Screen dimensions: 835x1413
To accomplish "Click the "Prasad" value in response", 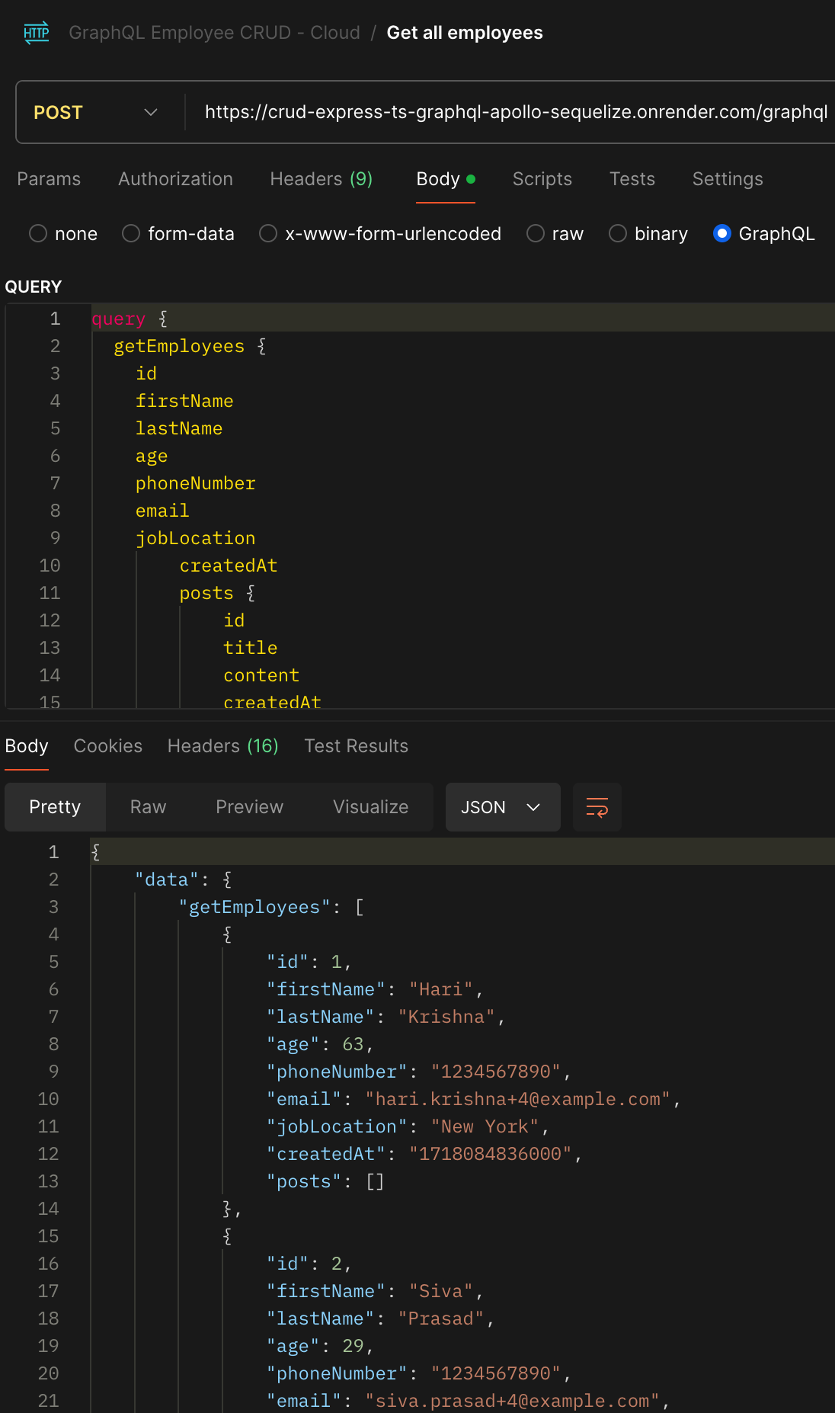I will coord(441,1318).
